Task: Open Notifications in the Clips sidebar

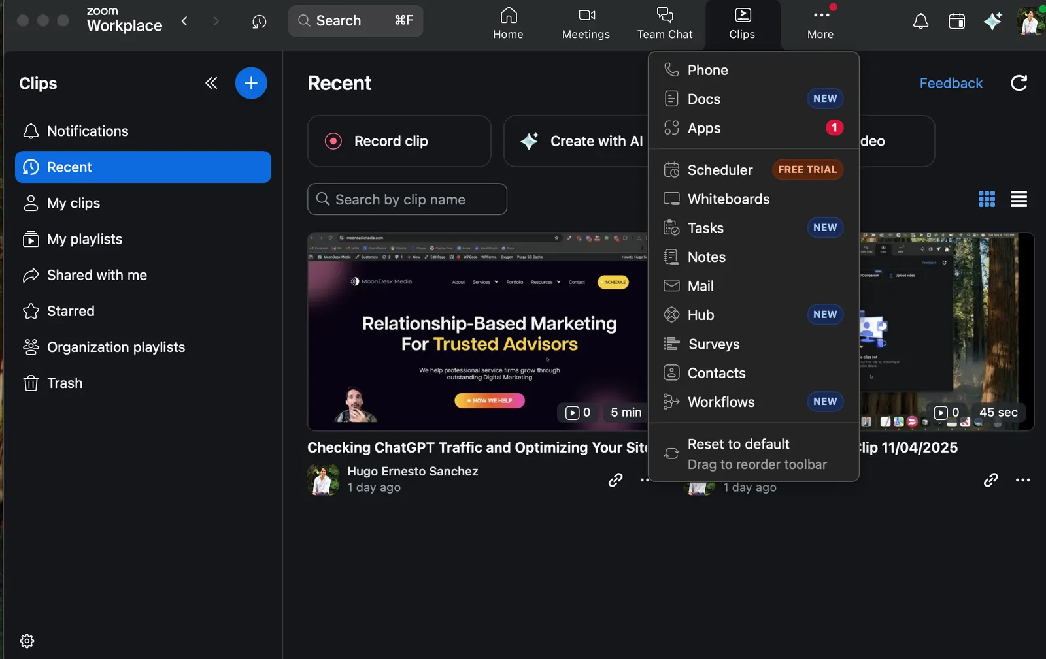Action: point(143,131)
